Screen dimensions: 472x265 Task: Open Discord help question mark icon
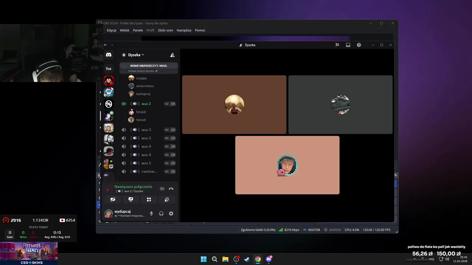pyautogui.click(x=359, y=45)
